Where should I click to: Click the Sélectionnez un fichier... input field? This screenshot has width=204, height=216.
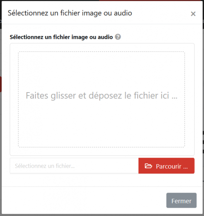(74, 166)
